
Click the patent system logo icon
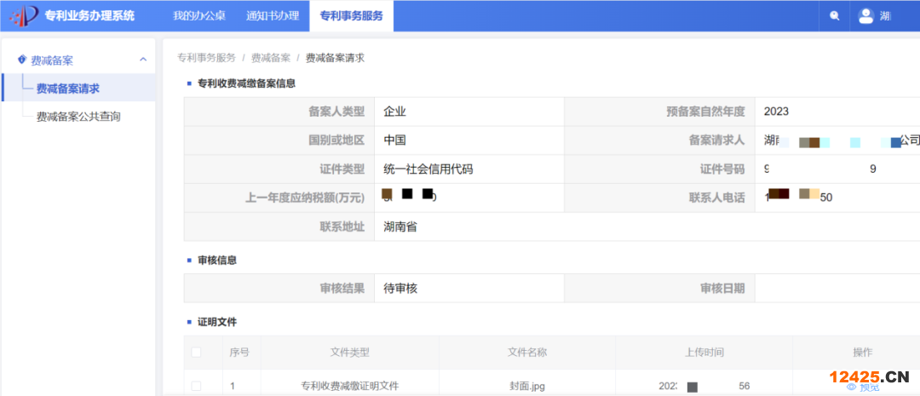pyautogui.click(x=24, y=16)
